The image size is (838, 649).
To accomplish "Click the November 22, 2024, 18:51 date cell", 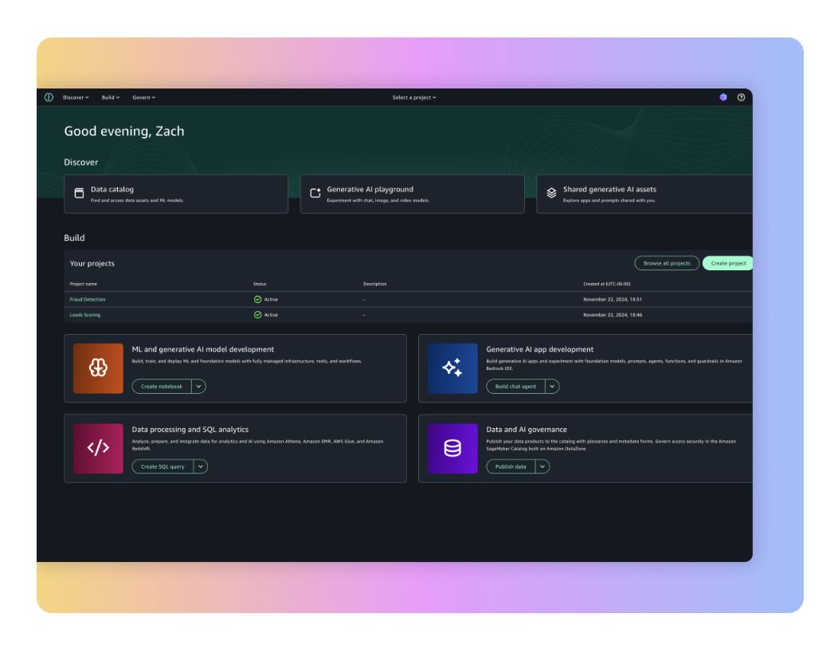I will (613, 300).
